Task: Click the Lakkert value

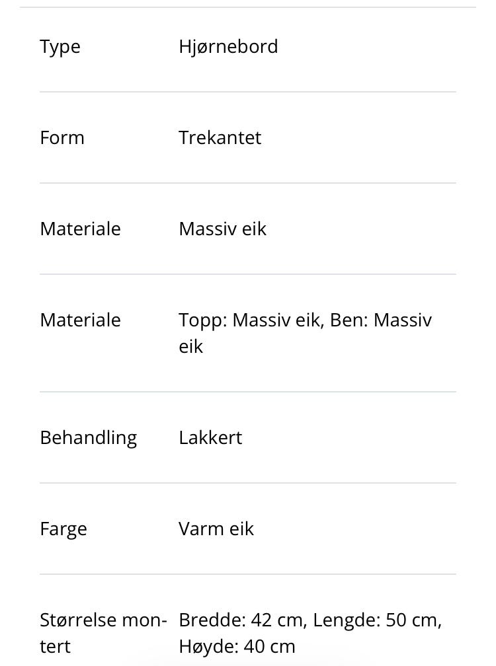Action: (x=210, y=437)
